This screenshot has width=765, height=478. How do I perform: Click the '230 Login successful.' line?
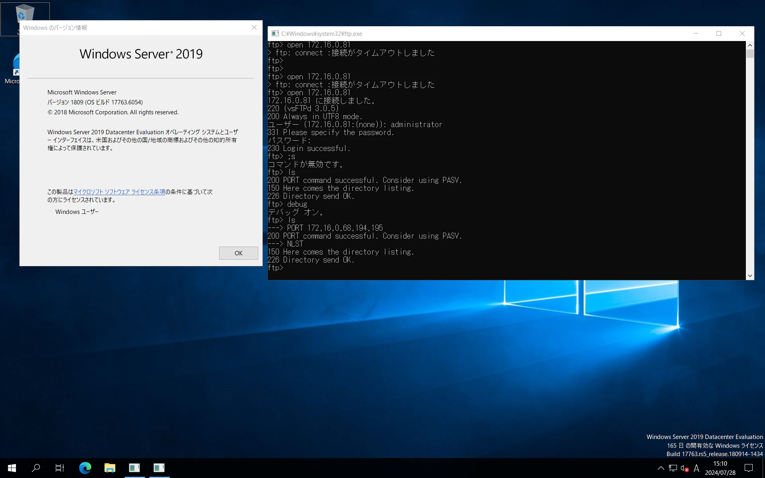point(309,149)
